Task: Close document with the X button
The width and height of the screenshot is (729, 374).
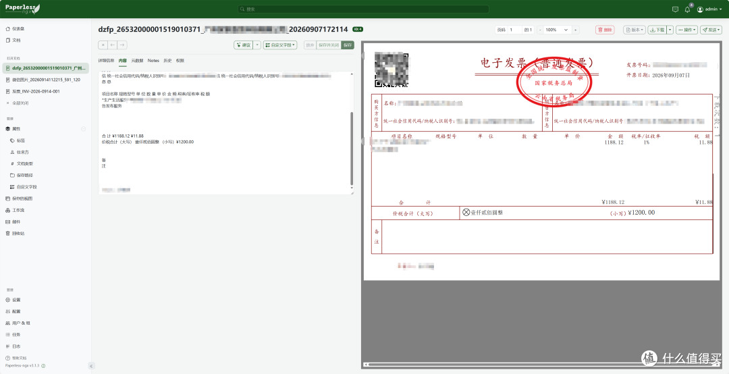Action: 103,45
